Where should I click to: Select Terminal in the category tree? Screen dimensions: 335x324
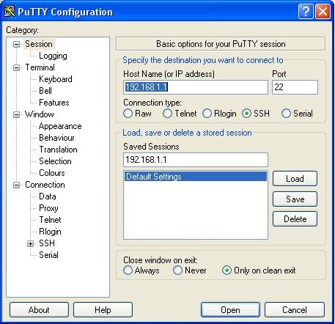[40, 67]
